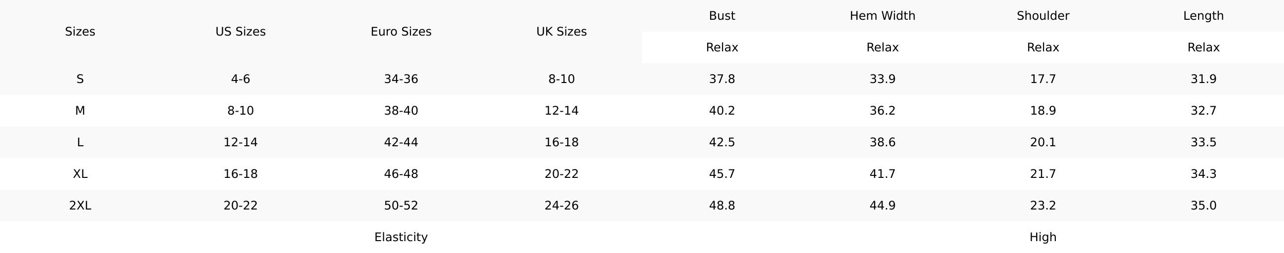This screenshot has height=253, width=1284.
Task: Select the Bust column header
Action: [x=722, y=16]
